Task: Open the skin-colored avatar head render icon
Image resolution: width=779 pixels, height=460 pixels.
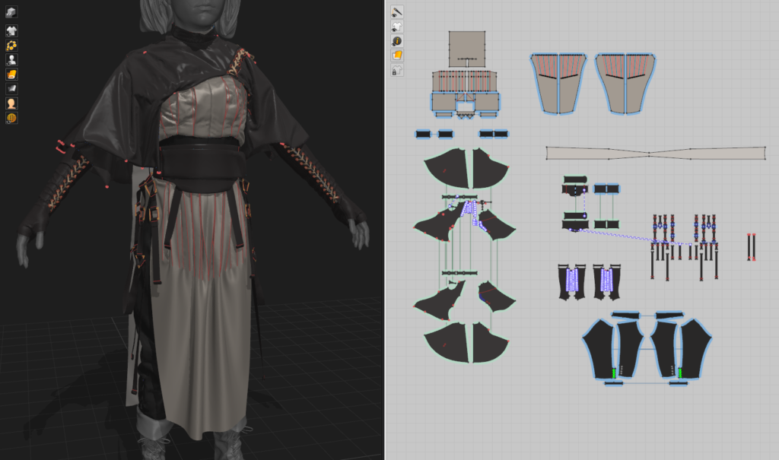Action: pyautogui.click(x=11, y=103)
